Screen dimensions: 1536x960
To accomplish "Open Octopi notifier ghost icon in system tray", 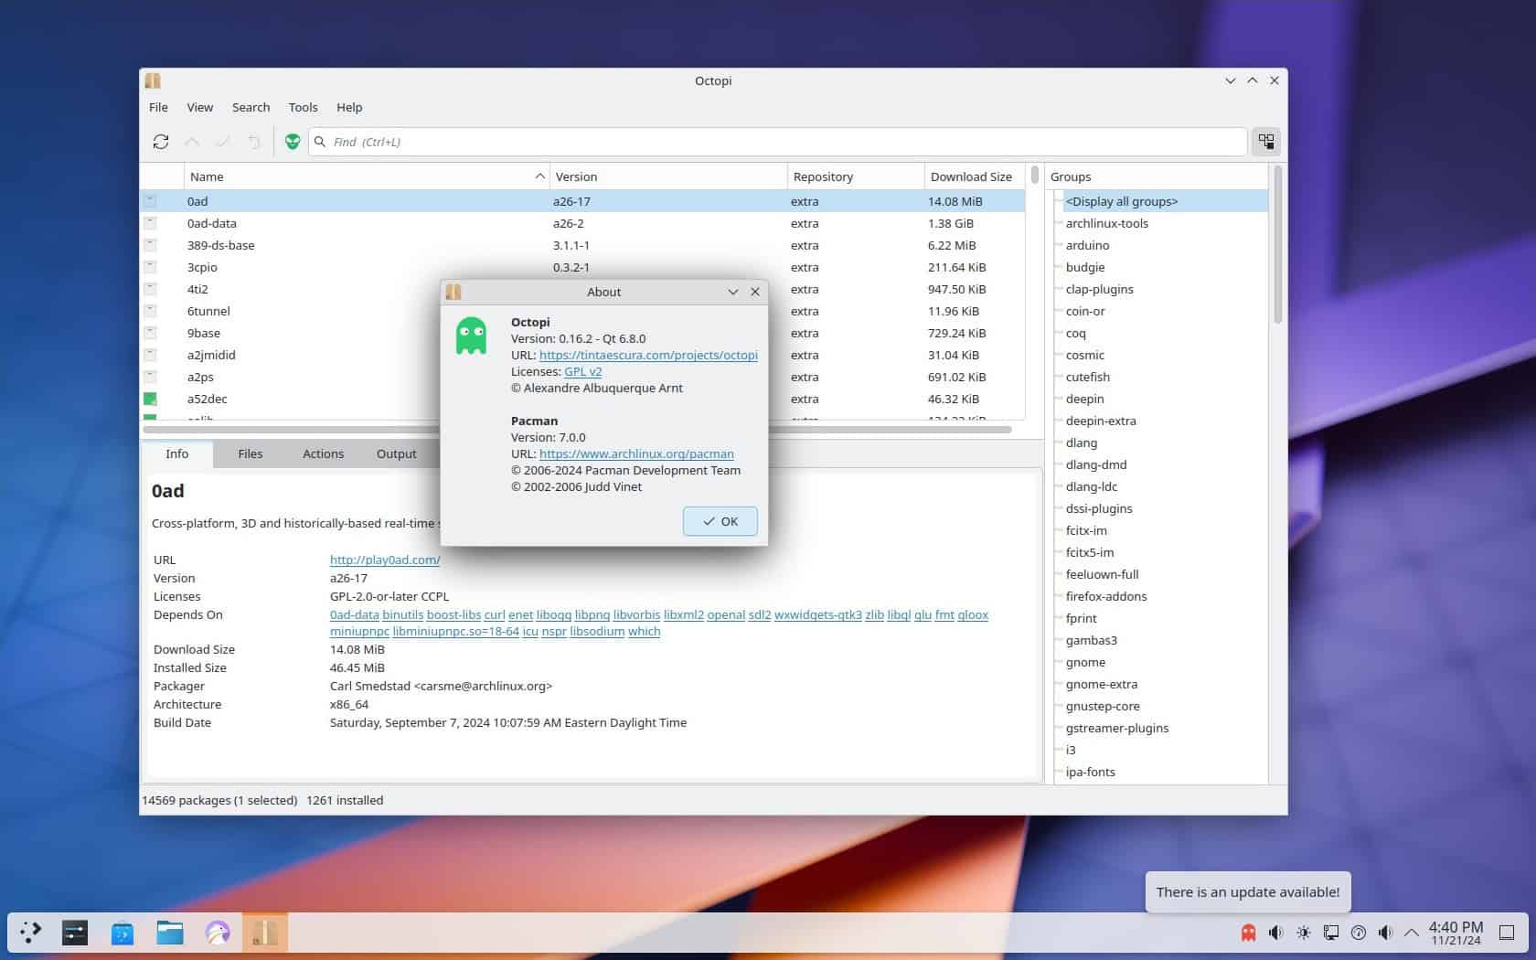I will (x=1247, y=933).
